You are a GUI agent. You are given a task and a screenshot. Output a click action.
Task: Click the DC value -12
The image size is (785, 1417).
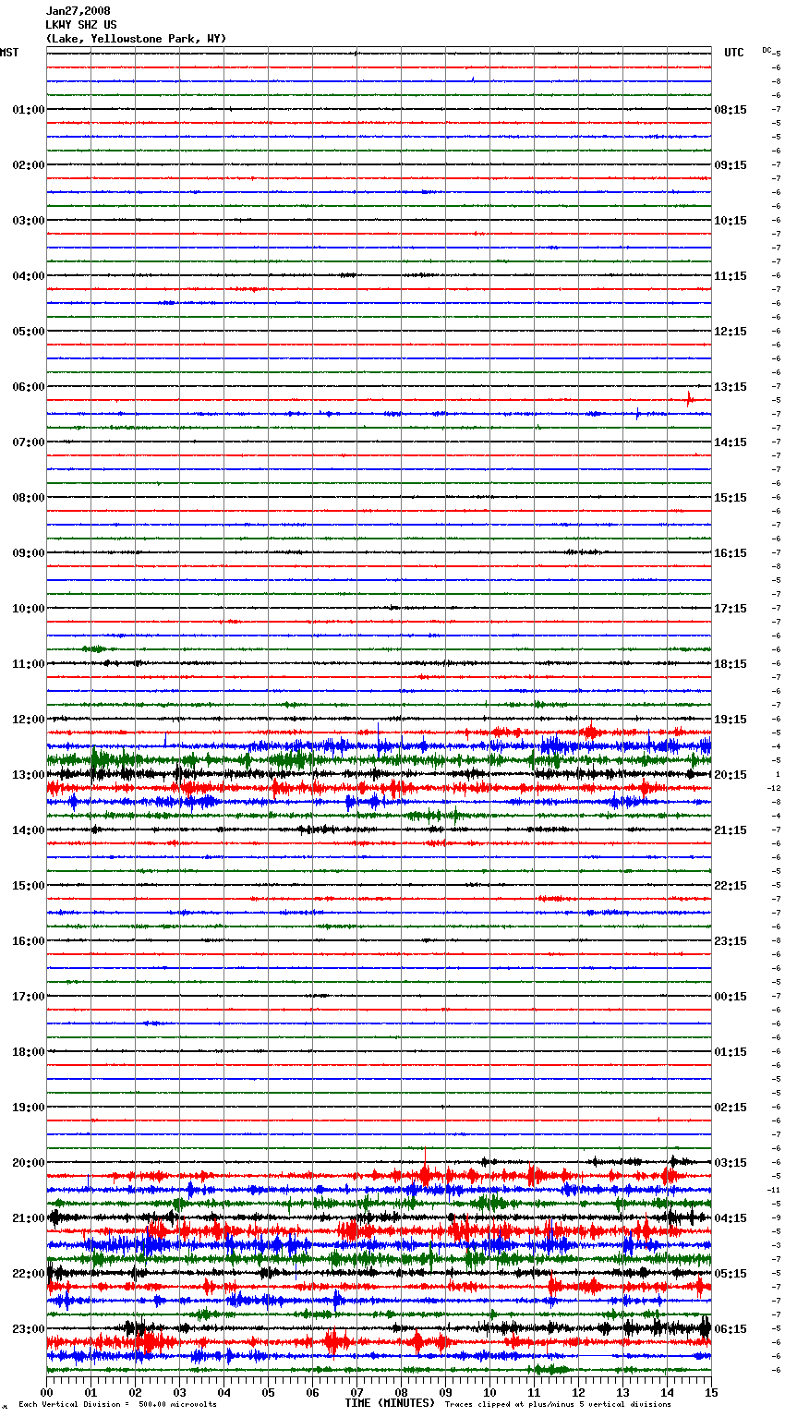click(774, 789)
